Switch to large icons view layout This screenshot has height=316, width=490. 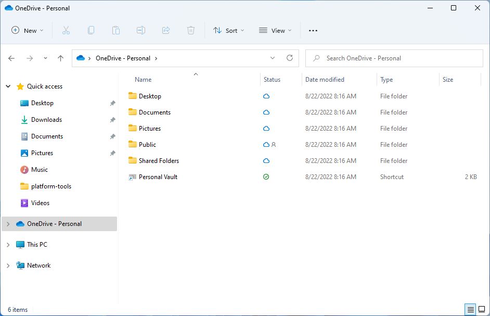pos(482,309)
